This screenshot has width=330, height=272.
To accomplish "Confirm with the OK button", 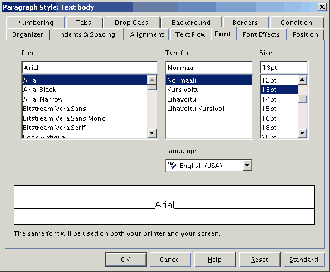I will [126, 260].
